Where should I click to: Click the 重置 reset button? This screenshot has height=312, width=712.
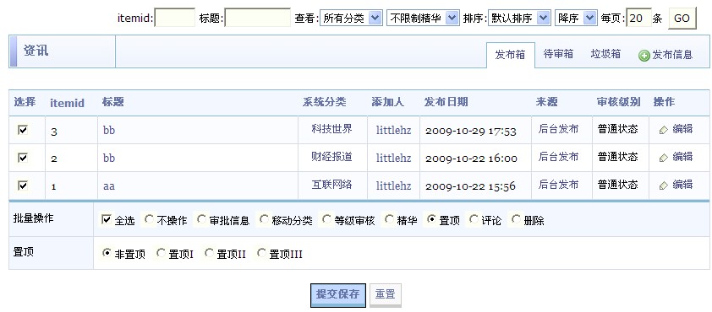point(386,295)
